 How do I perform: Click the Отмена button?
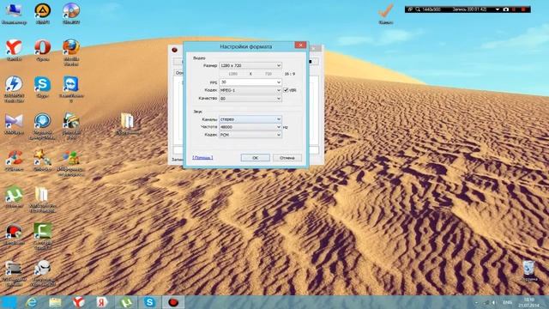pyautogui.click(x=287, y=158)
